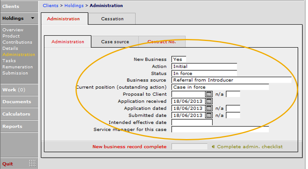Click the n/a box for Proposal to Client
The width and height of the screenshot is (308, 169).
click(233, 94)
